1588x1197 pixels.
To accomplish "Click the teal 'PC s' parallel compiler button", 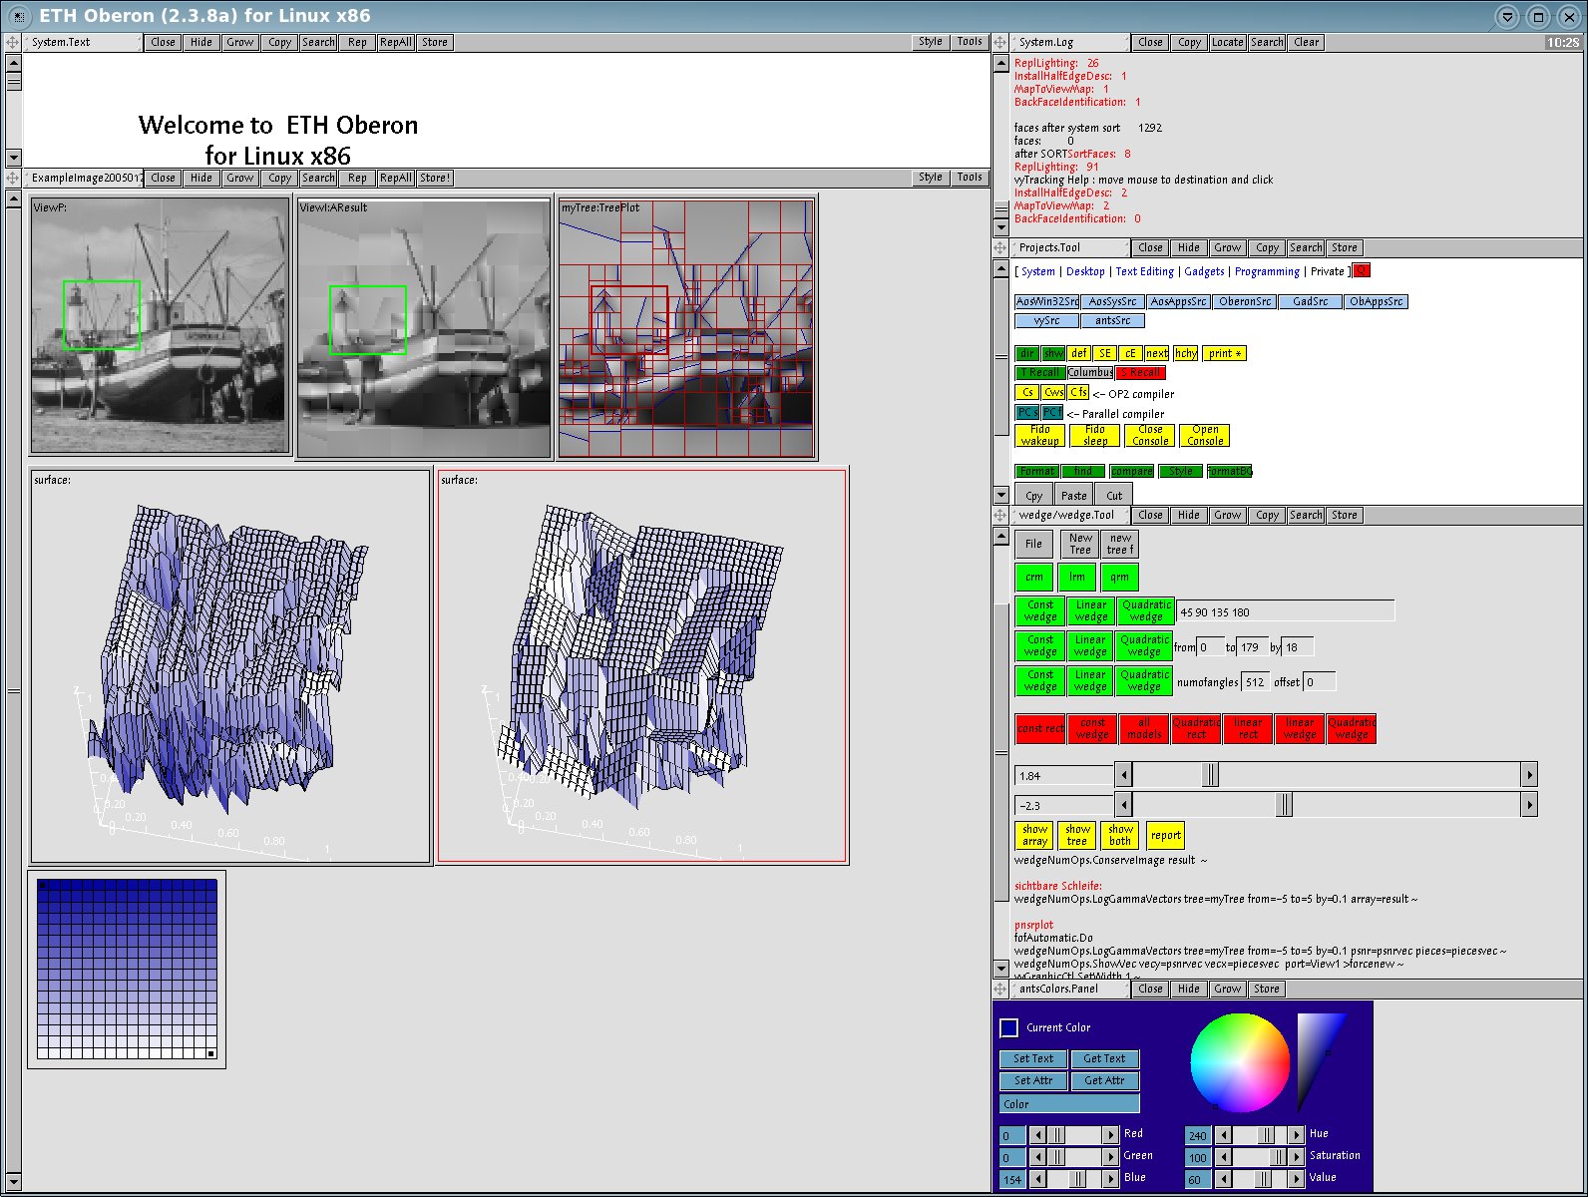I will click(1027, 412).
